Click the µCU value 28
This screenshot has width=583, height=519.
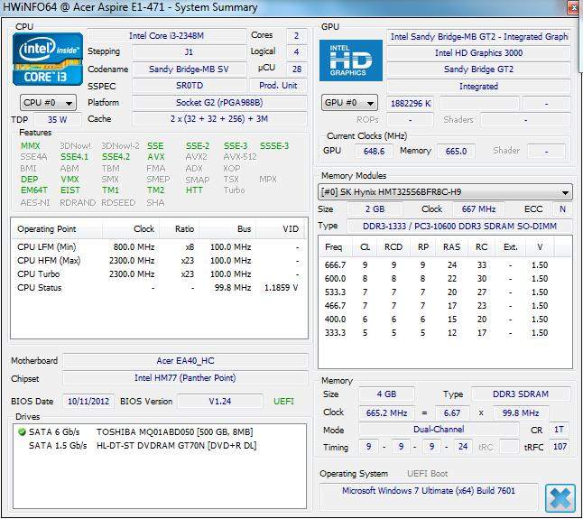pyautogui.click(x=296, y=69)
